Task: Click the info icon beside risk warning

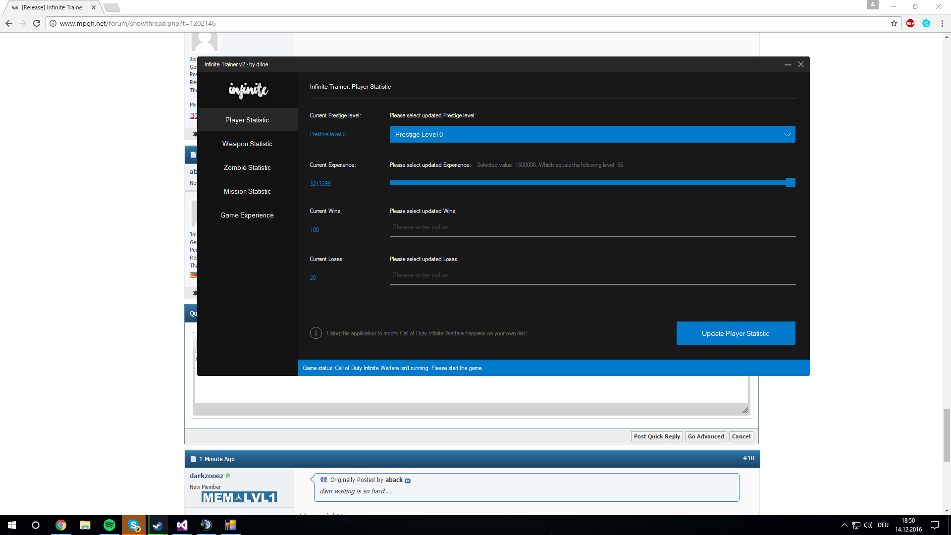Action: tap(316, 333)
